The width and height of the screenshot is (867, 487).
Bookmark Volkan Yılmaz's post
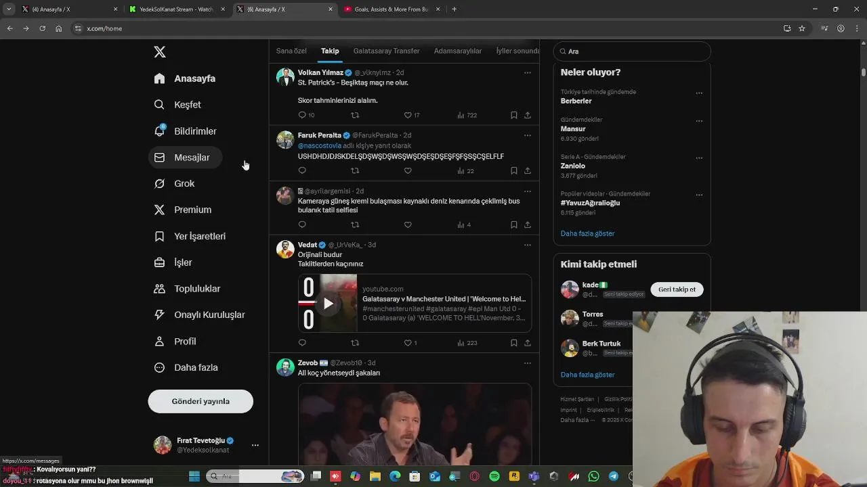click(x=513, y=115)
